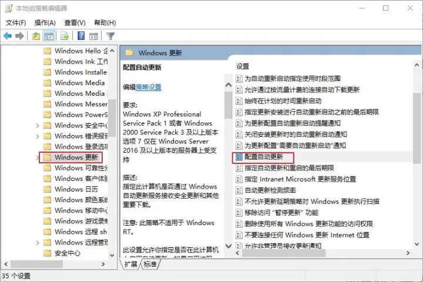Click the Up one level folder icon
The height and width of the screenshot is (282, 423).
36,36
